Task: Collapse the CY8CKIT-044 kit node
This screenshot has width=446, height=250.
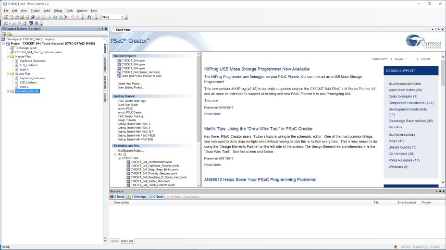Action: 120,158
